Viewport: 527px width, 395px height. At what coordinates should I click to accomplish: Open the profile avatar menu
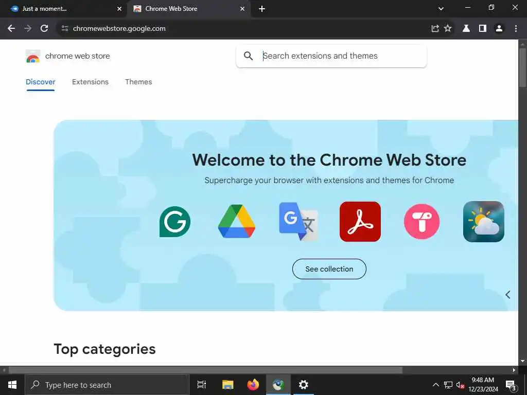point(499,29)
